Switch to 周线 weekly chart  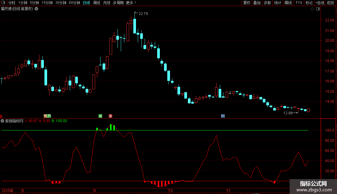click(x=97, y=3)
